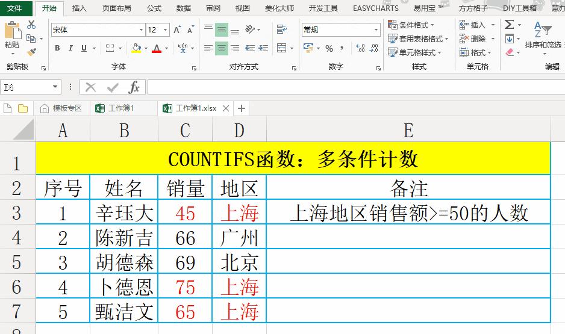Increase indent icon
This screenshot has height=334, width=565.
pyautogui.click(x=263, y=48)
